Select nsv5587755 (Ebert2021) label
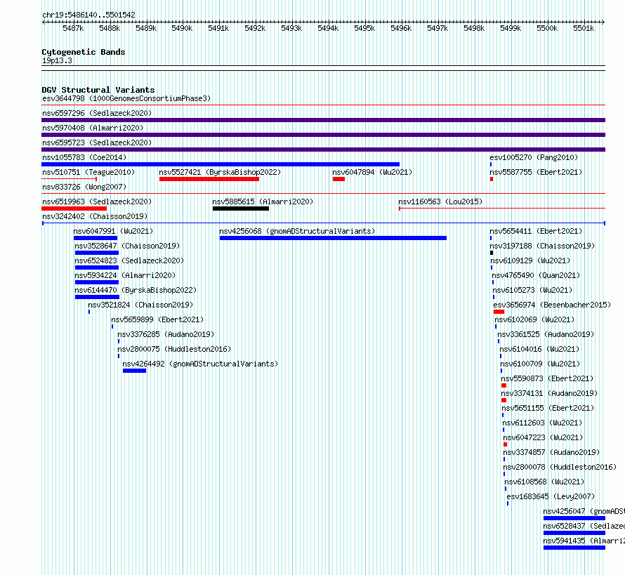This screenshot has width=625, height=575. [x=536, y=172]
